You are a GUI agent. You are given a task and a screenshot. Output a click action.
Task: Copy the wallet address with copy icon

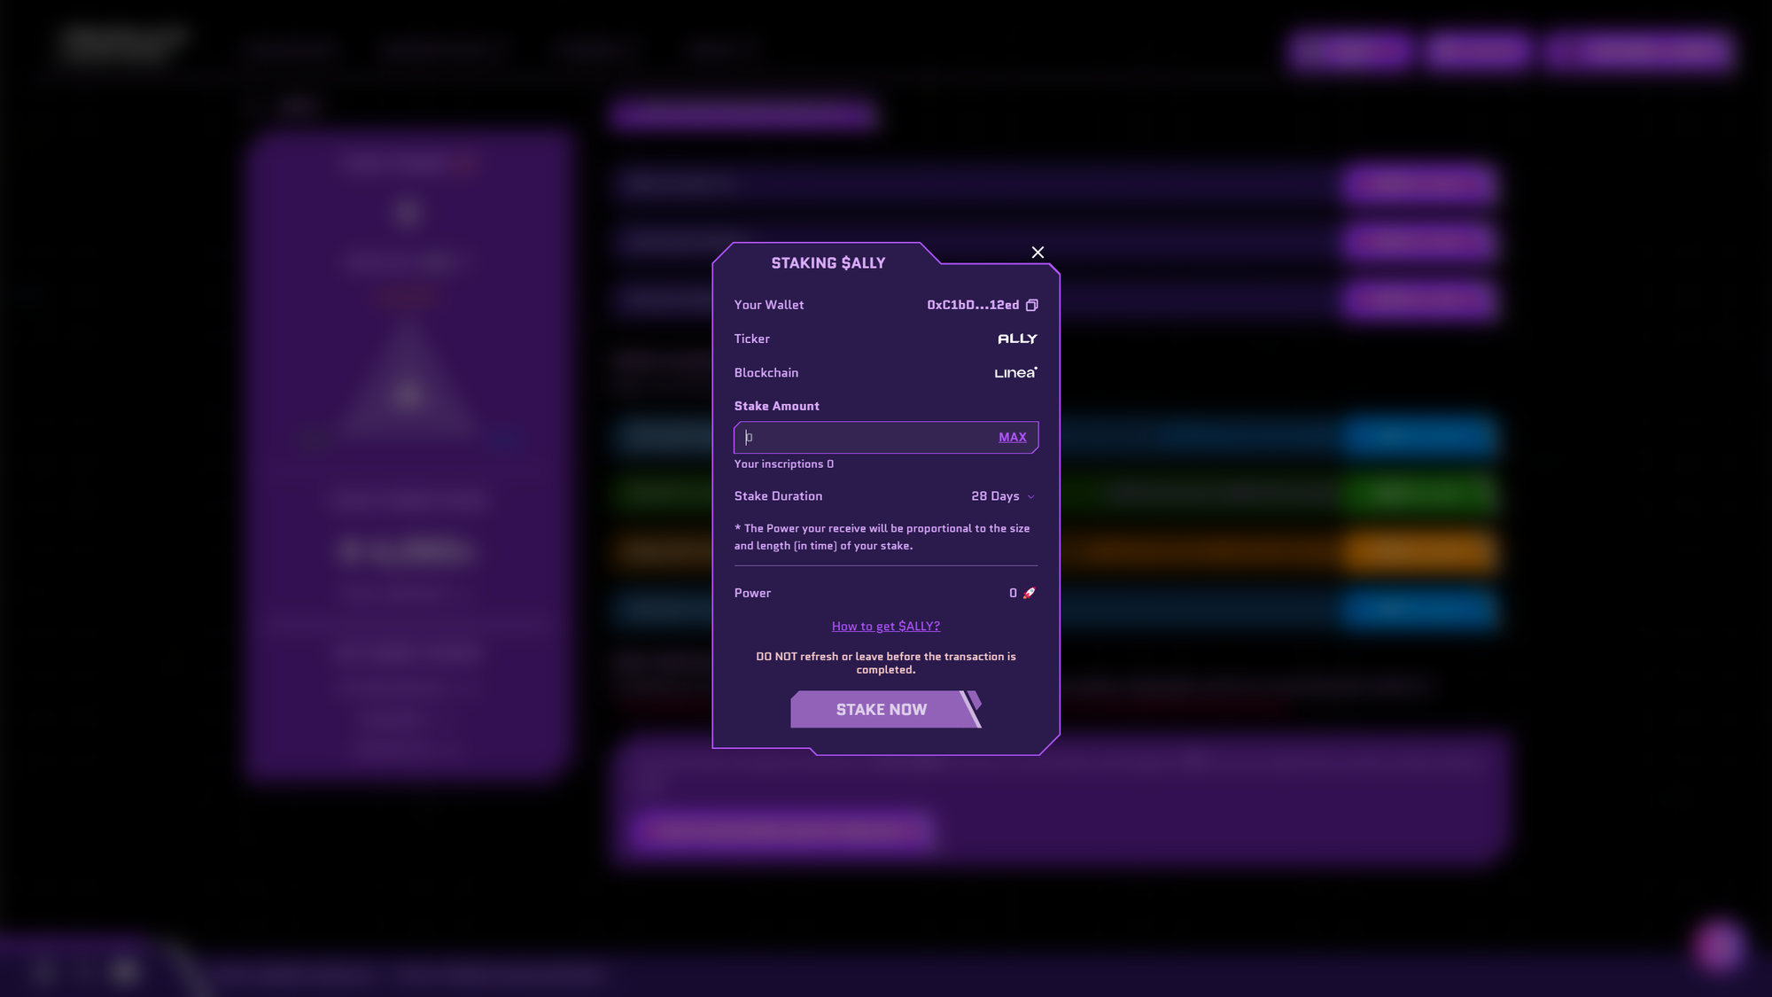1032,305
